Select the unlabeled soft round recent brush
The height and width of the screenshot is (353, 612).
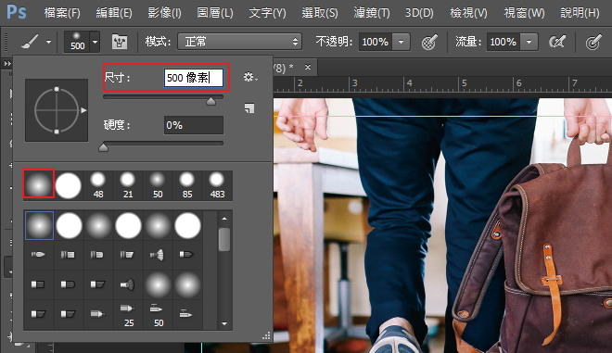coord(38,184)
